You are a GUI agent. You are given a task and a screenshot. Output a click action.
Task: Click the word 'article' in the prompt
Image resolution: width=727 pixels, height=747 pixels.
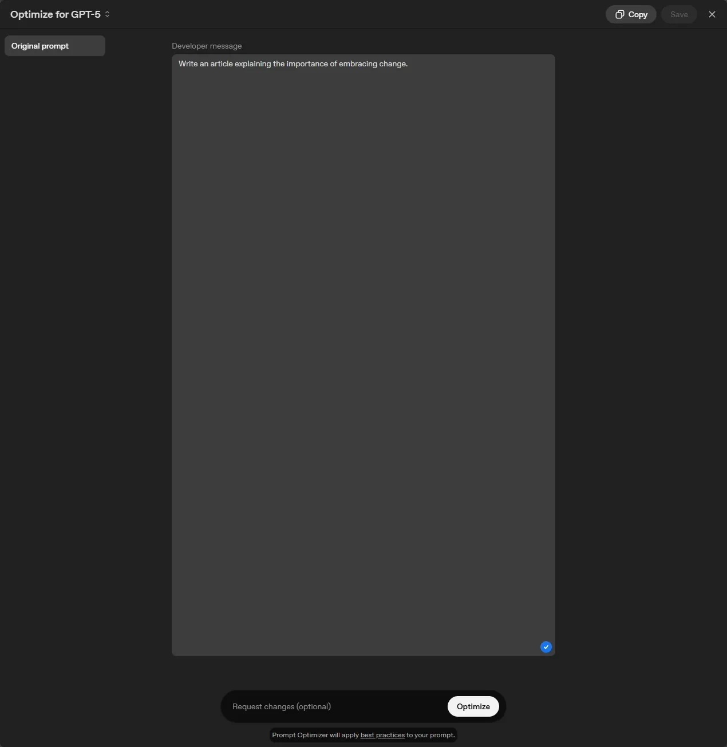coord(222,63)
